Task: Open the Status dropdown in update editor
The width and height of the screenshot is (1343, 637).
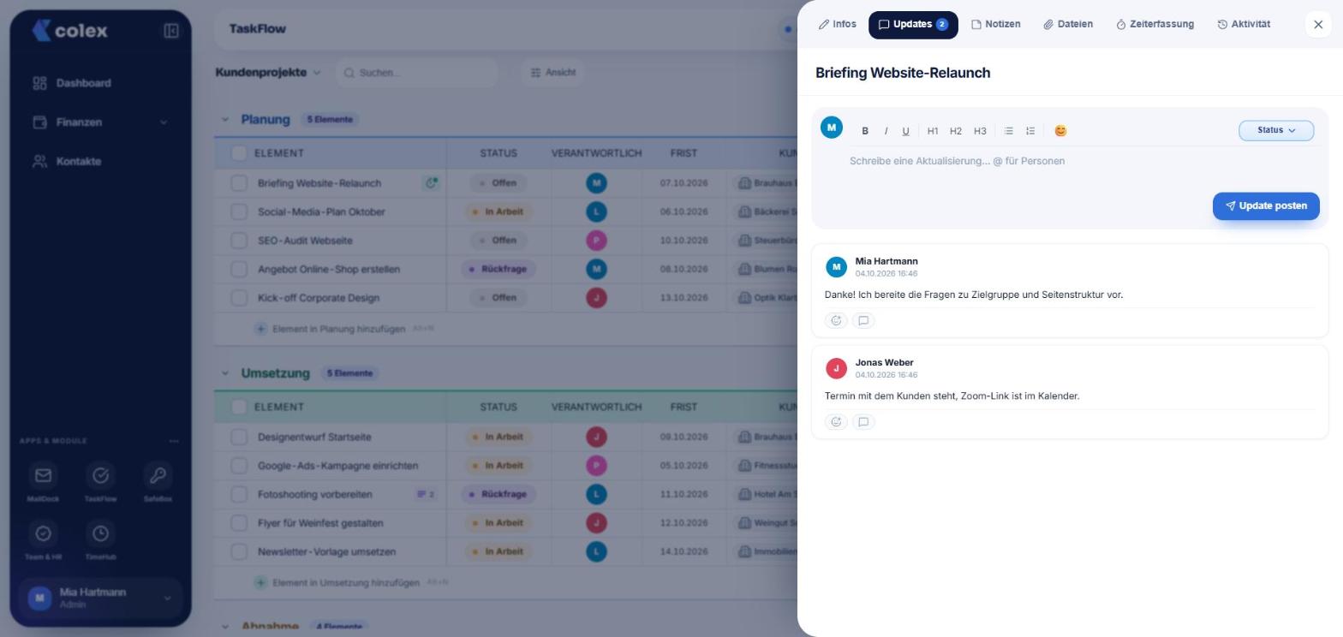Action: click(x=1276, y=130)
